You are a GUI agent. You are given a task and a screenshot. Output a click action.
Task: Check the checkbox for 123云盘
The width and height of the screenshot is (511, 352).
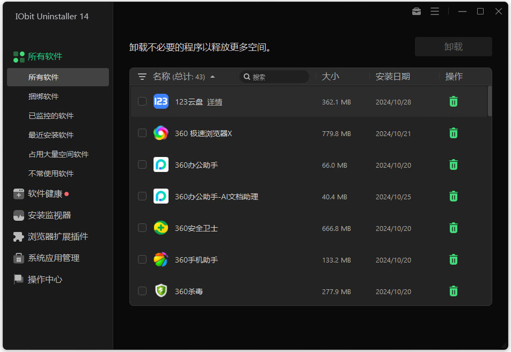[142, 101]
